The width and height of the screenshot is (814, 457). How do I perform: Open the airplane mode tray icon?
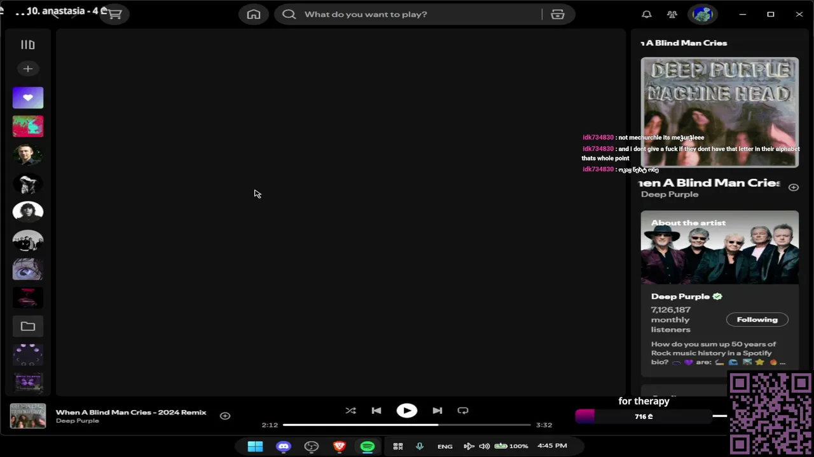coord(469,446)
